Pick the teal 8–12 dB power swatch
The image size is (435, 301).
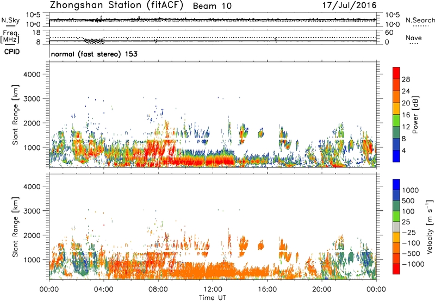(396, 132)
